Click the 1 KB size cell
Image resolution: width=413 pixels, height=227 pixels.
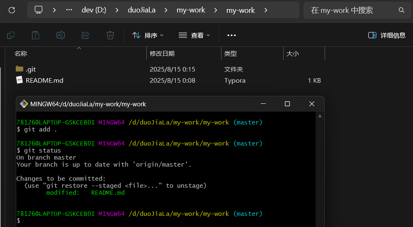[x=314, y=80]
